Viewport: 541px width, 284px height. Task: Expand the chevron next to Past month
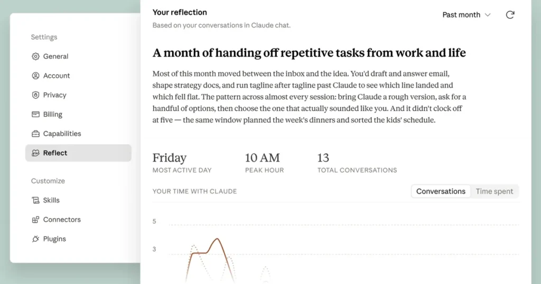click(x=488, y=15)
